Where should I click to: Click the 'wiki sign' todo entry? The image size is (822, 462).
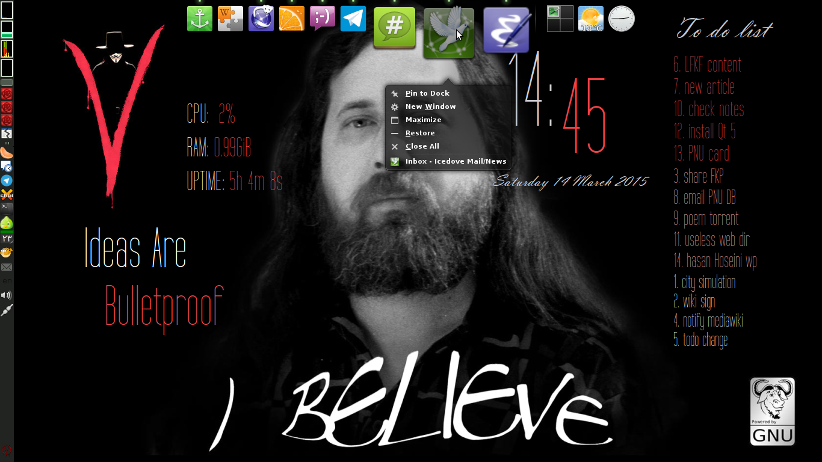694,301
